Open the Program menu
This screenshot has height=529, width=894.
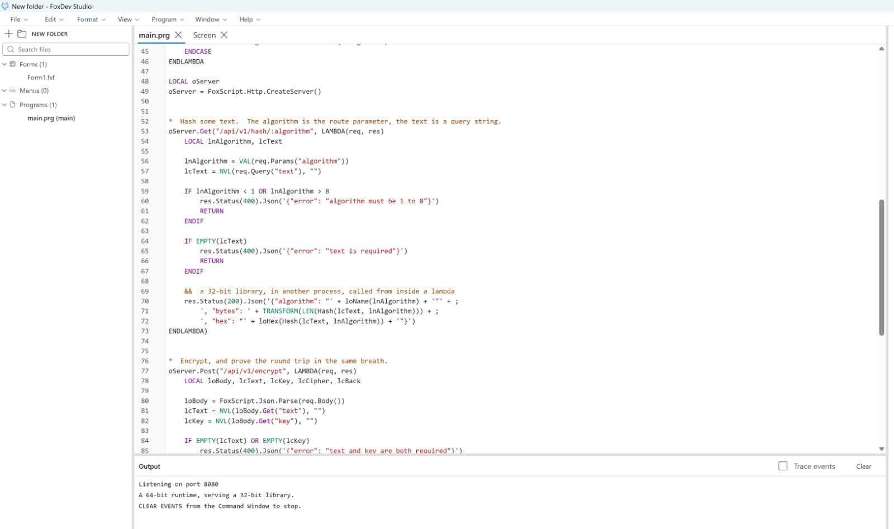click(x=168, y=19)
